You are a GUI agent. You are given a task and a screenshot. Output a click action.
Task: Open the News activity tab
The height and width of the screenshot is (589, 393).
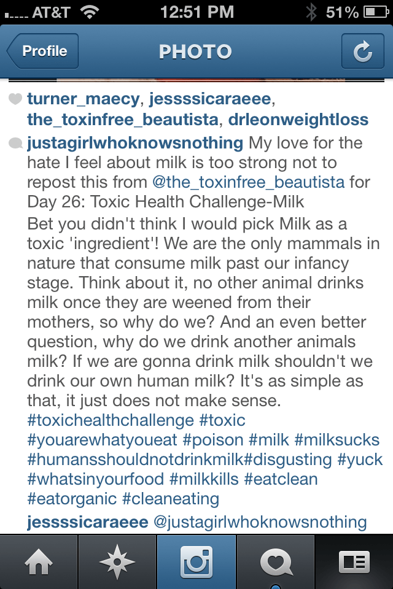coord(275,562)
